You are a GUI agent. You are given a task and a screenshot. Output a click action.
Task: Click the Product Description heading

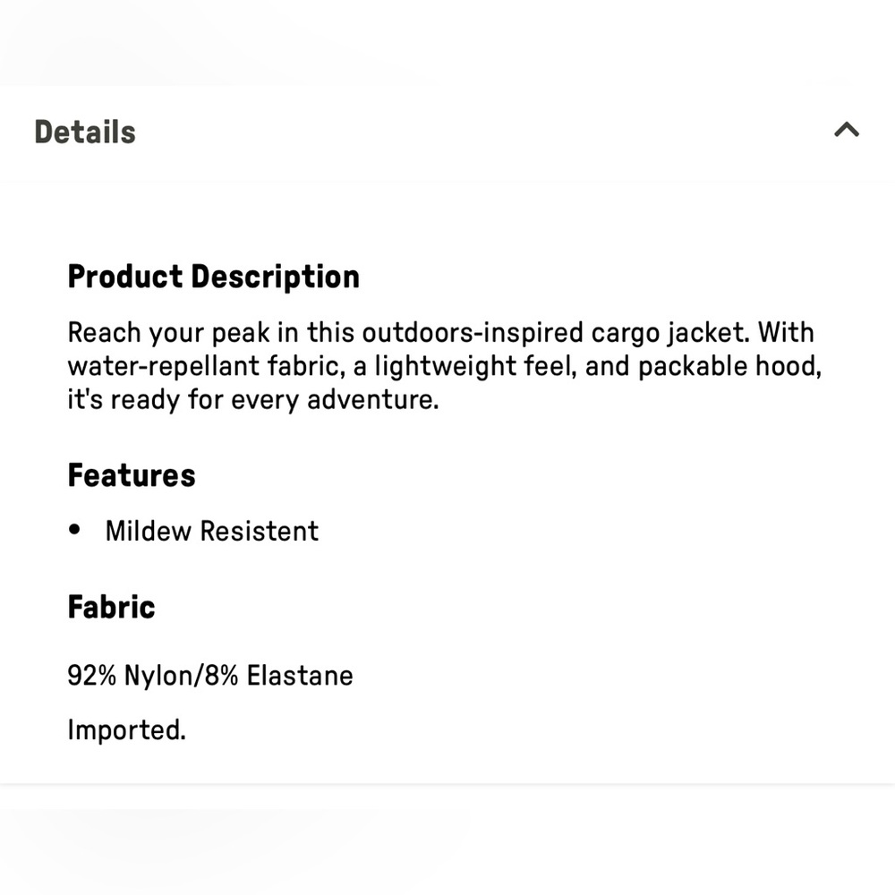click(213, 277)
